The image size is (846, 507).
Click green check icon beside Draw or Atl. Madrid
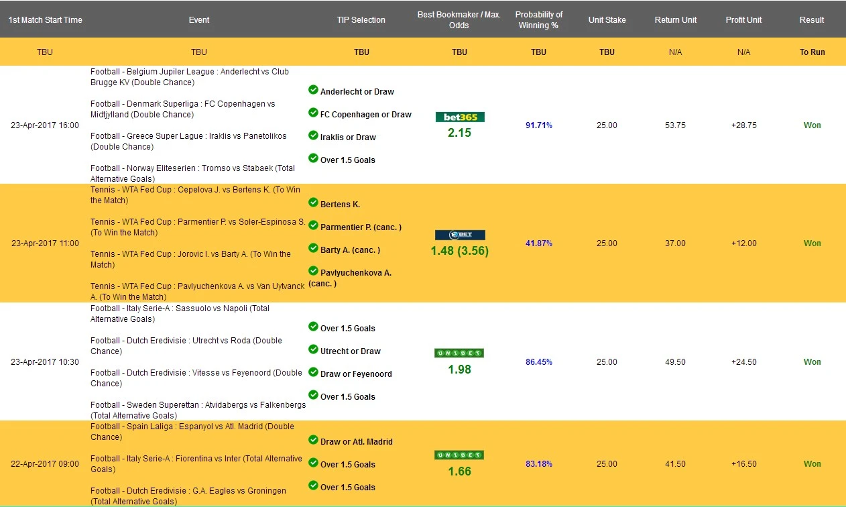313,440
